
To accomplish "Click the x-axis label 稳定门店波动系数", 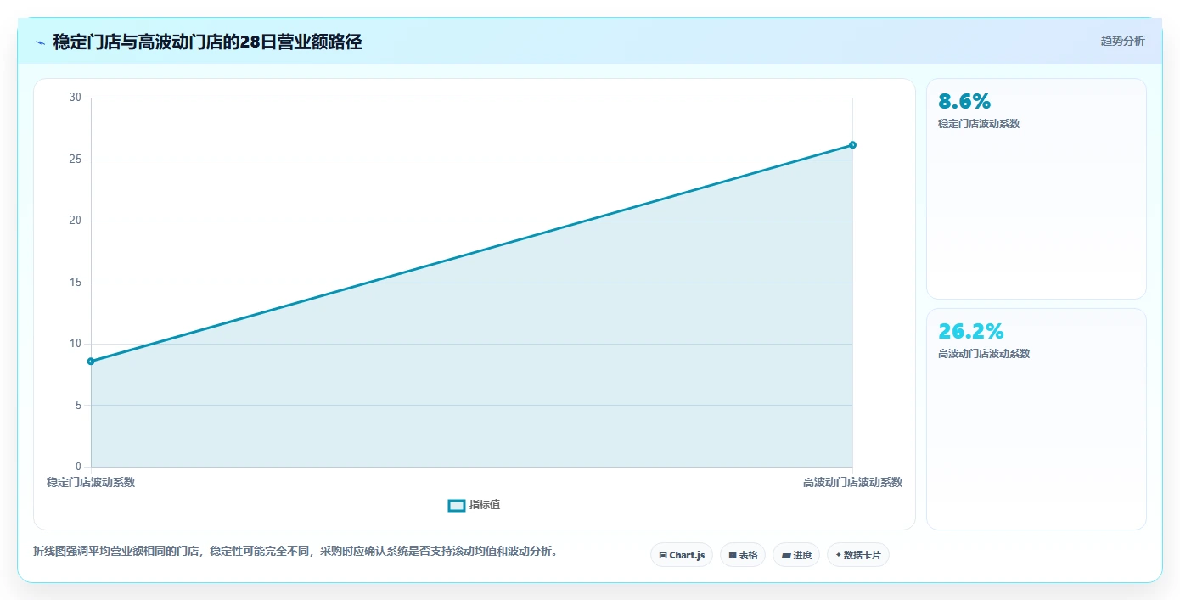I will [91, 482].
